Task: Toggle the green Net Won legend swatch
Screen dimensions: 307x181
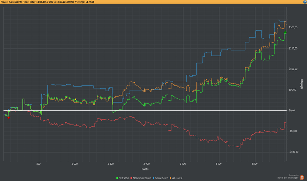Action: (x=117, y=178)
